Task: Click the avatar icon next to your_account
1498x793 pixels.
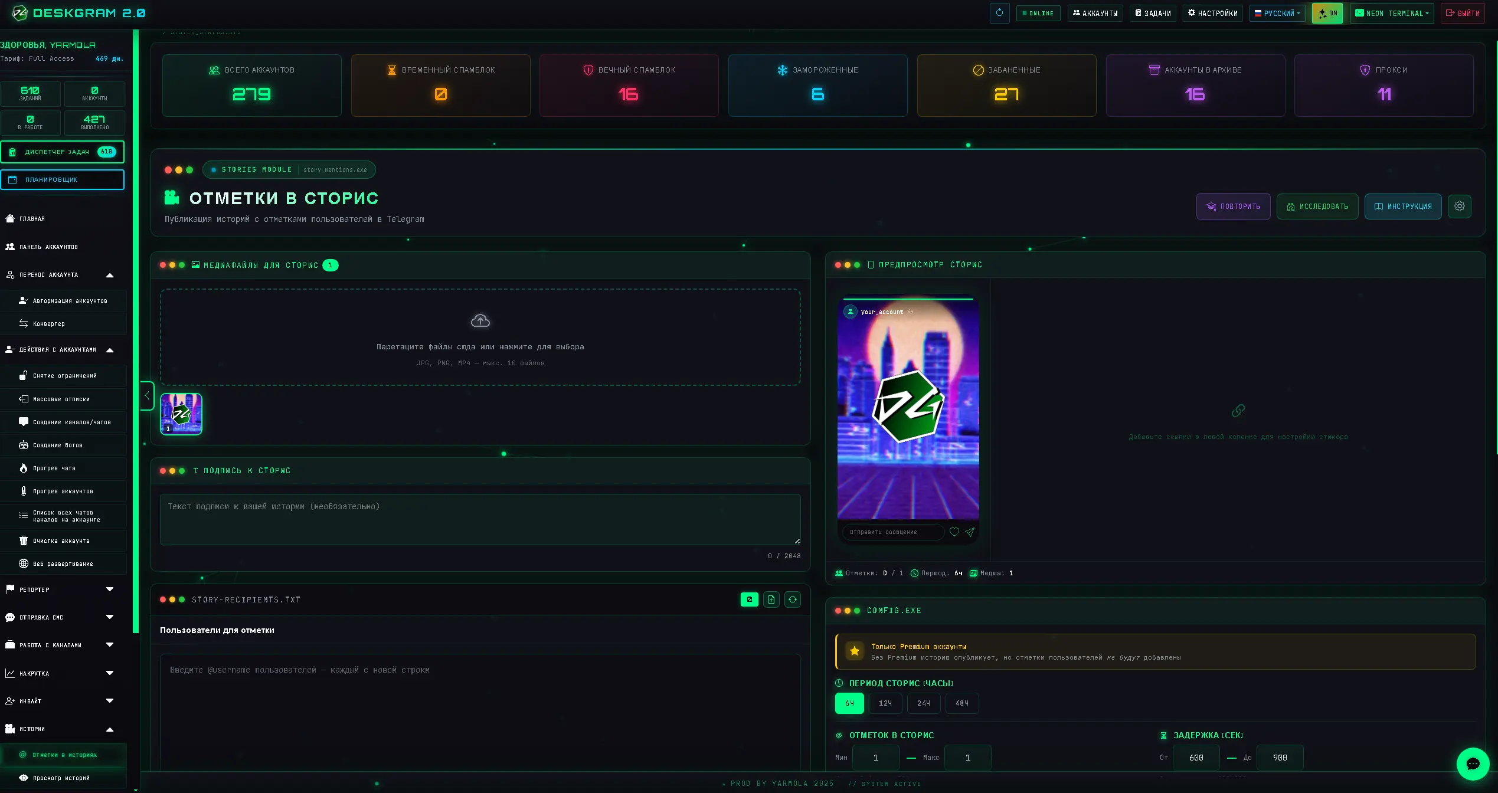Action: tap(851, 312)
